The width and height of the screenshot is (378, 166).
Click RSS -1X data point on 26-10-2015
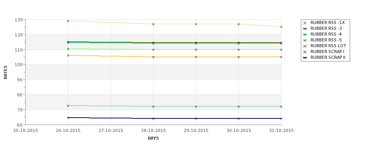[68, 21]
